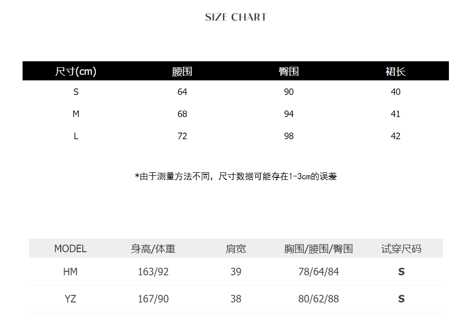The width and height of the screenshot is (474, 318).
Task: Select the M size row label
Action: (76, 114)
